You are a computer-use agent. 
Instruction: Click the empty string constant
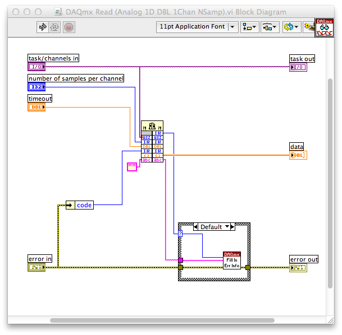(132, 167)
